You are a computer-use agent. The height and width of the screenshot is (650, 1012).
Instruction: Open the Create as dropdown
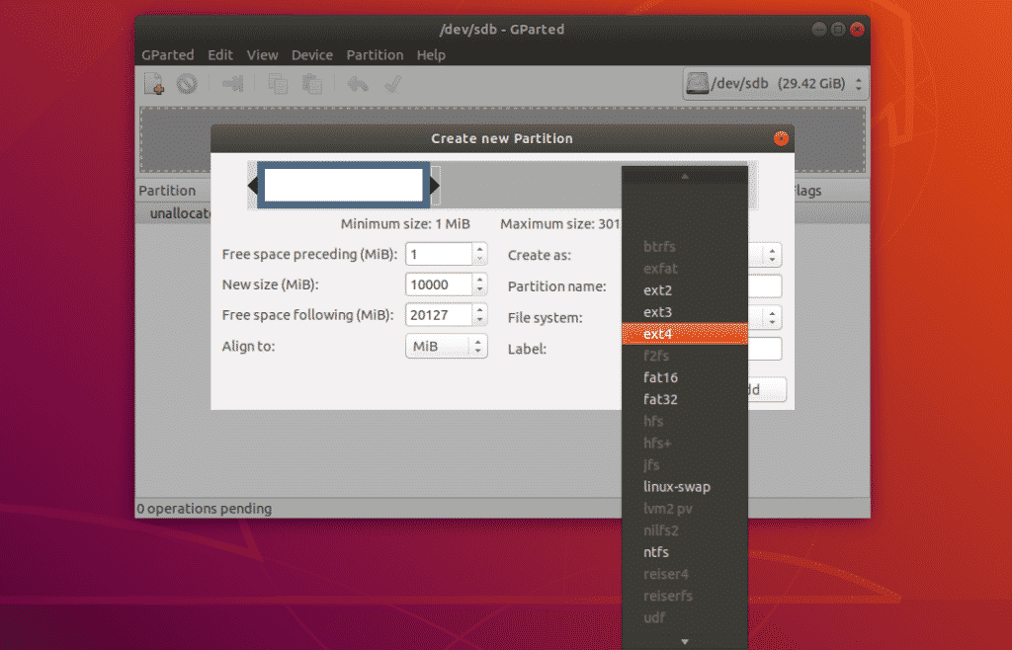point(770,254)
